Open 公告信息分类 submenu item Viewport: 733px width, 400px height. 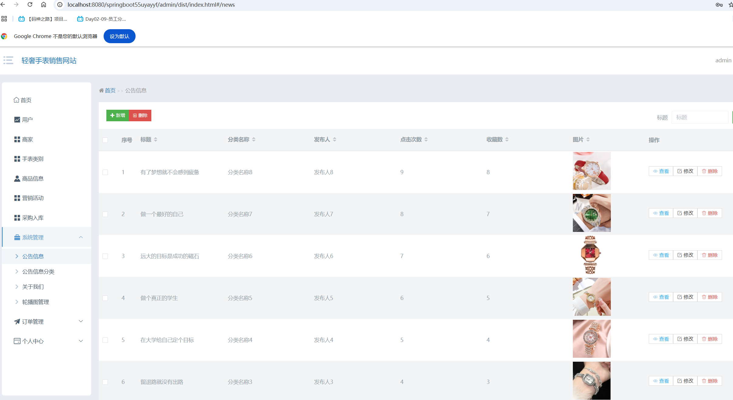click(x=38, y=272)
